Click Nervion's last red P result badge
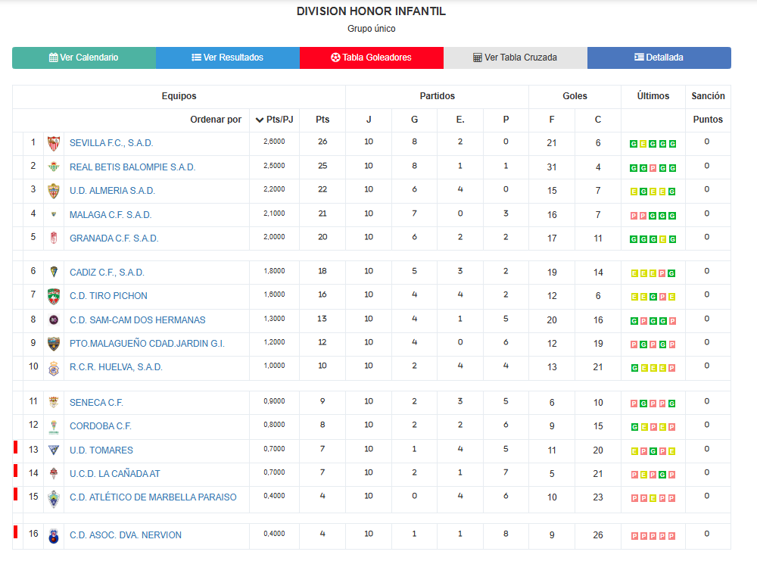Image resolution: width=757 pixels, height=561 pixels. tap(672, 536)
